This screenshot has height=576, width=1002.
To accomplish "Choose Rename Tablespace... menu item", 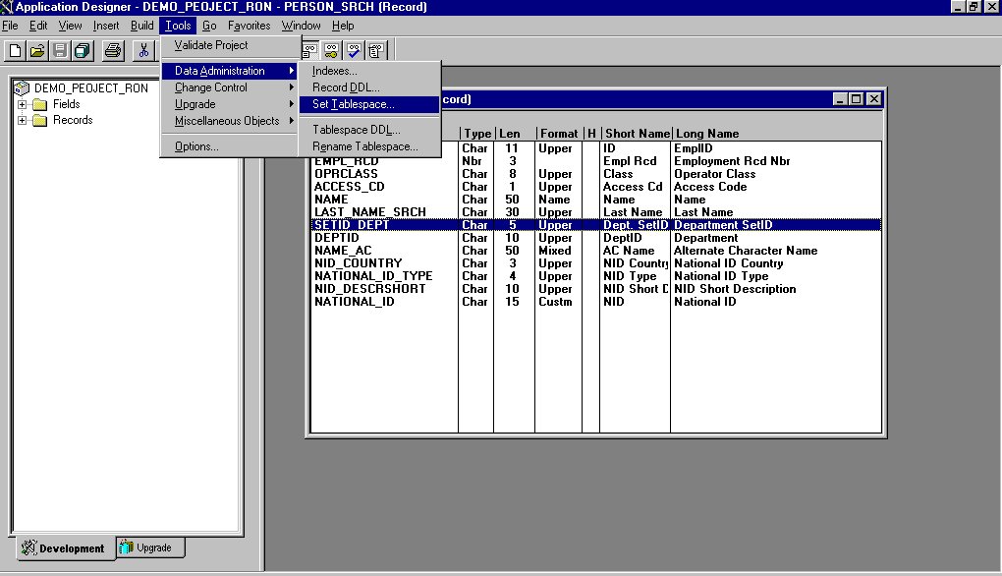I will tap(369, 146).
